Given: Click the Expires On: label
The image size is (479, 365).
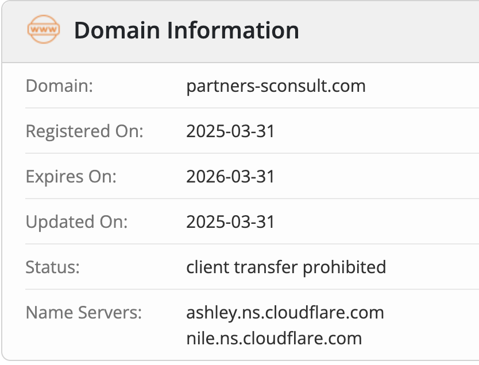Looking at the screenshot, I should [x=71, y=176].
